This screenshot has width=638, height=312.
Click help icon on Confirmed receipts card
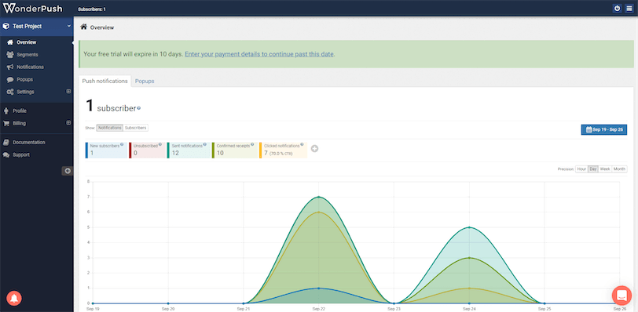(x=252, y=144)
